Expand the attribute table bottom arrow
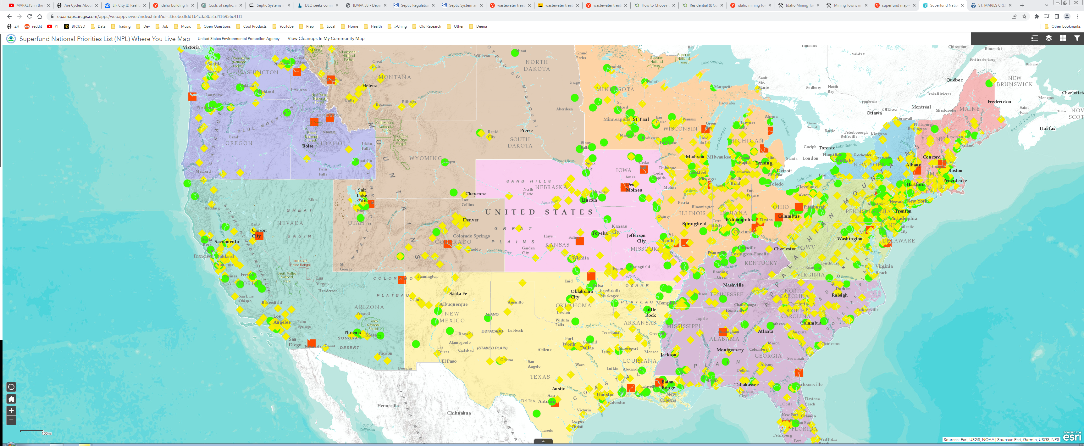 coord(543,441)
